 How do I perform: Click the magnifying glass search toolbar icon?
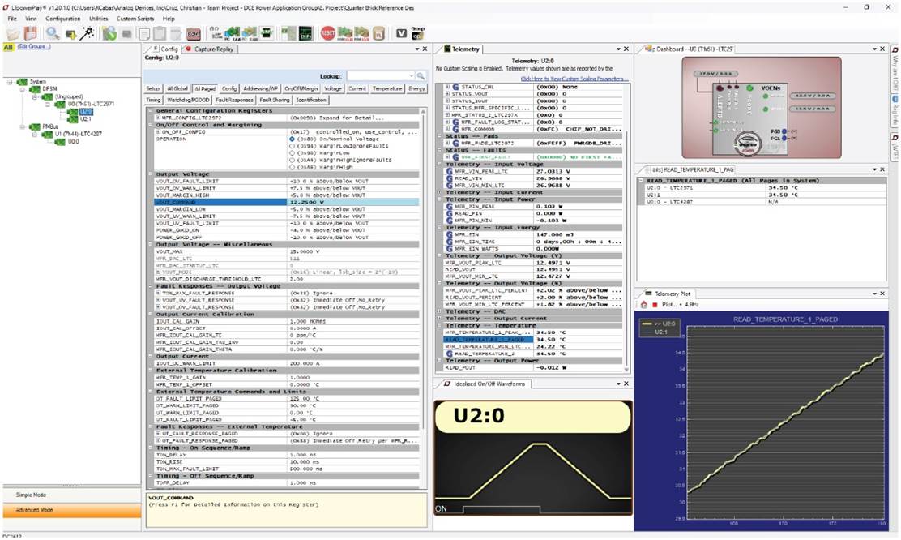50,33
